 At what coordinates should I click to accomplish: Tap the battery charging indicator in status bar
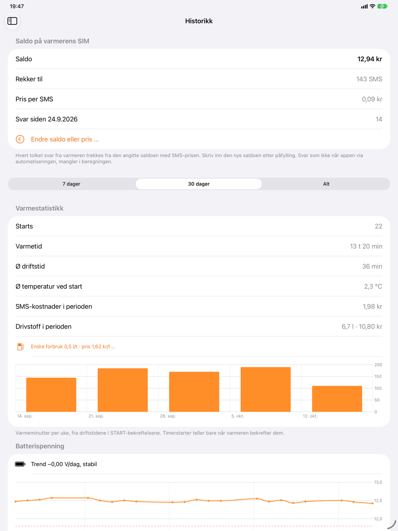pyautogui.click(x=382, y=6)
